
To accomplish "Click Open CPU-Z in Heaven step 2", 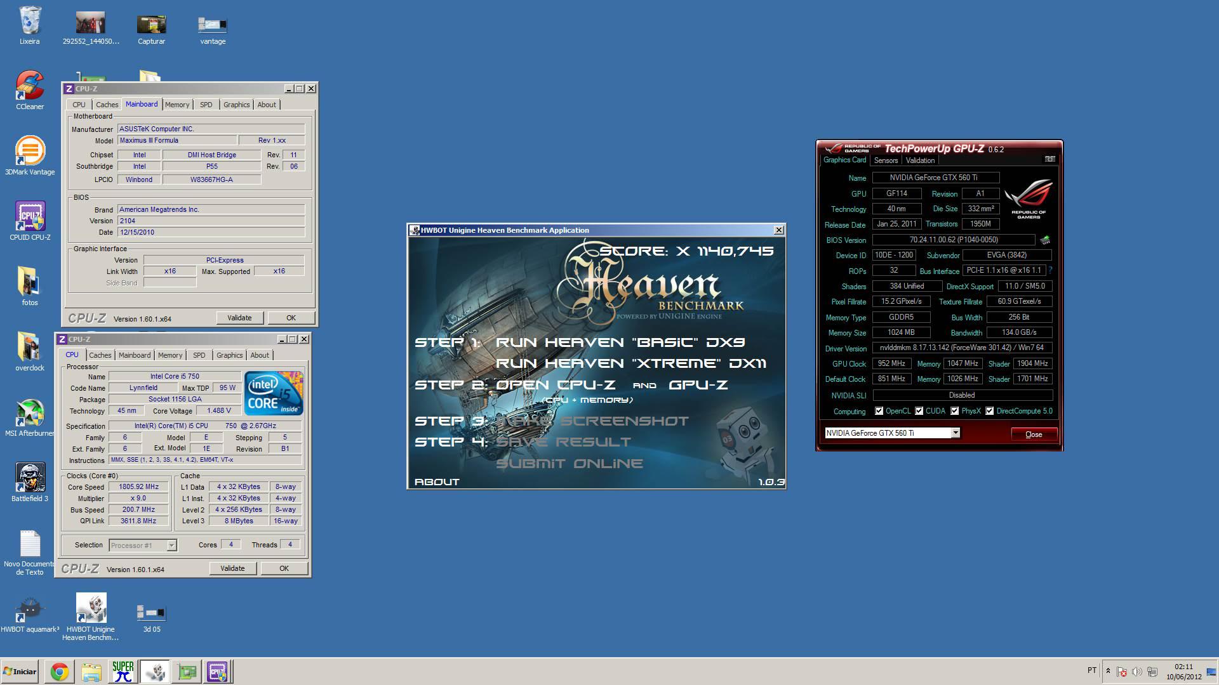I will (x=556, y=385).
